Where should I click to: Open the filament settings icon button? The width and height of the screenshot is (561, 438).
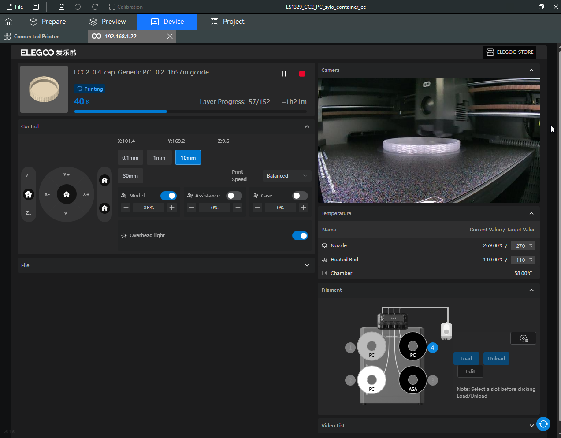point(523,338)
